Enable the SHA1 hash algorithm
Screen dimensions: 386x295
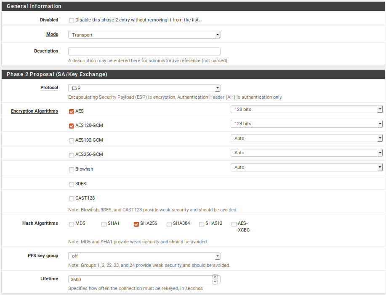[x=104, y=224]
